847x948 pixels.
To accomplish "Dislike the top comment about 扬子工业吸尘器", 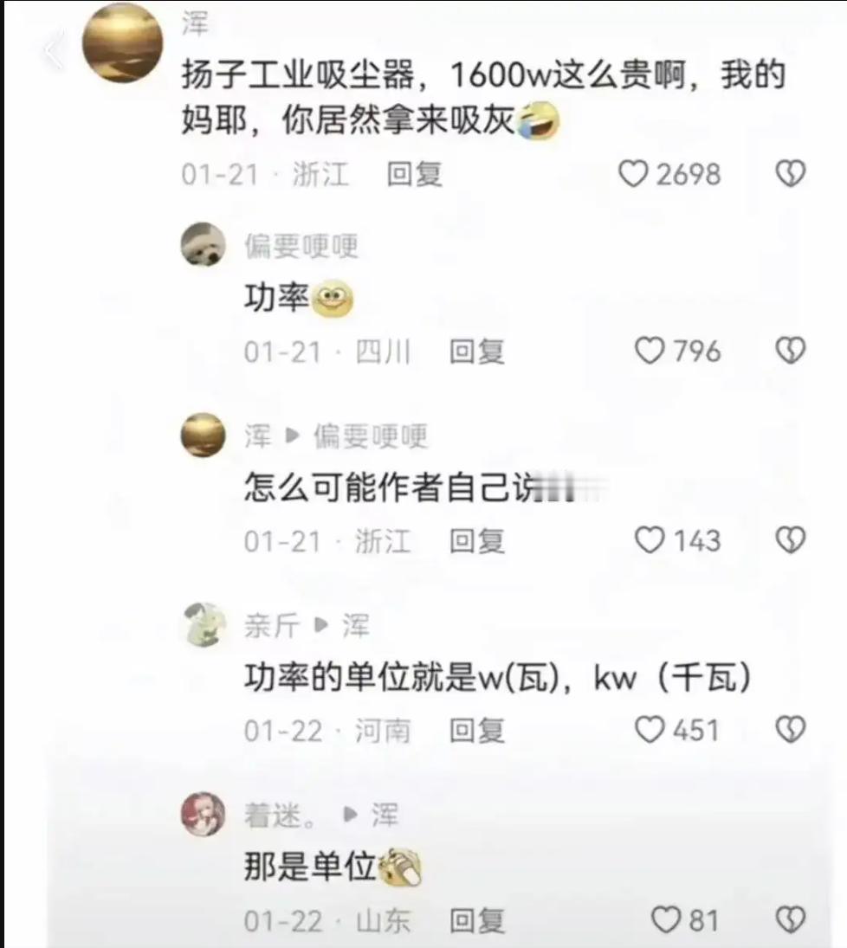I will [791, 174].
